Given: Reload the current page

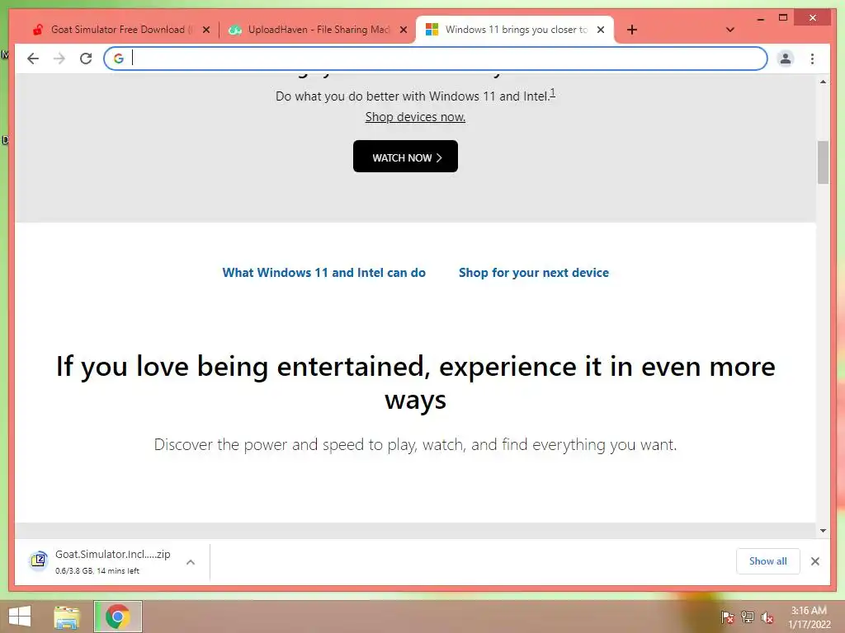Looking at the screenshot, I should click(86, 59).
